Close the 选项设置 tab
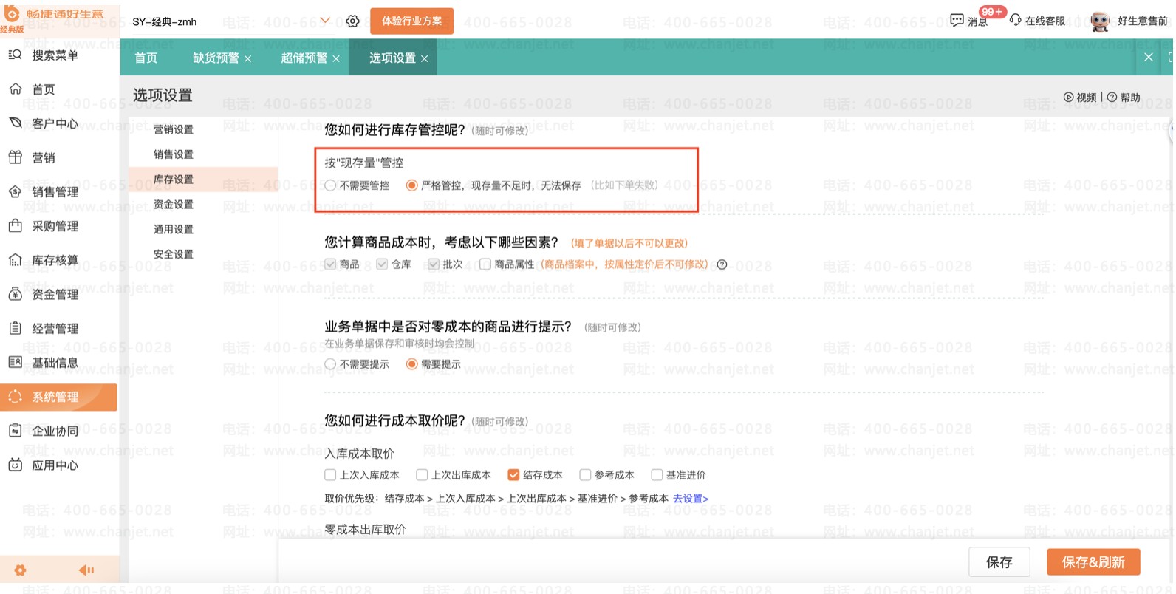The width and height of the screenshot is (1176, 594). coord(425,58)
